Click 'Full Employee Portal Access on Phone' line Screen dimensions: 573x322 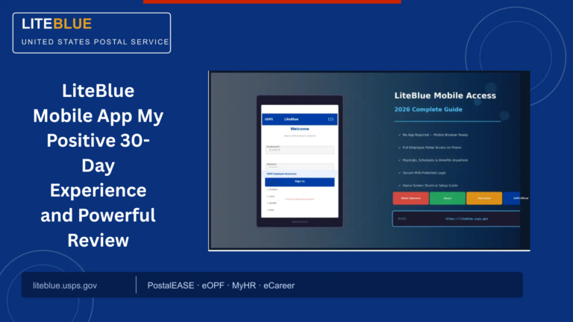pyautogui.click(x=430, y=148)
